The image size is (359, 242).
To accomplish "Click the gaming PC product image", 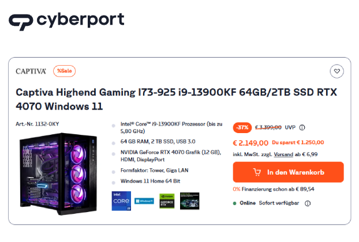I will (59, 174).
